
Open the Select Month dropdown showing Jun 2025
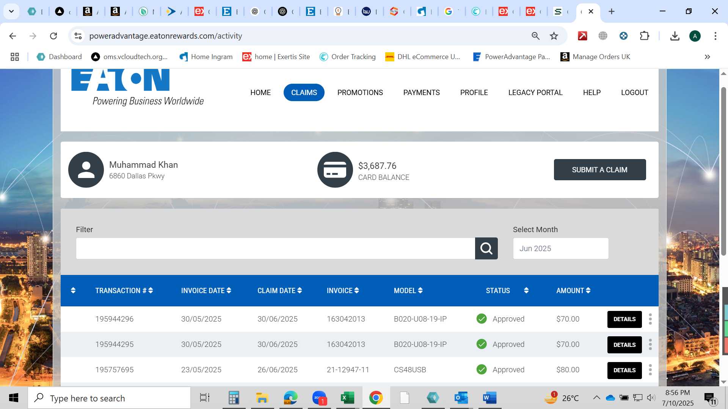click(560, 248)
